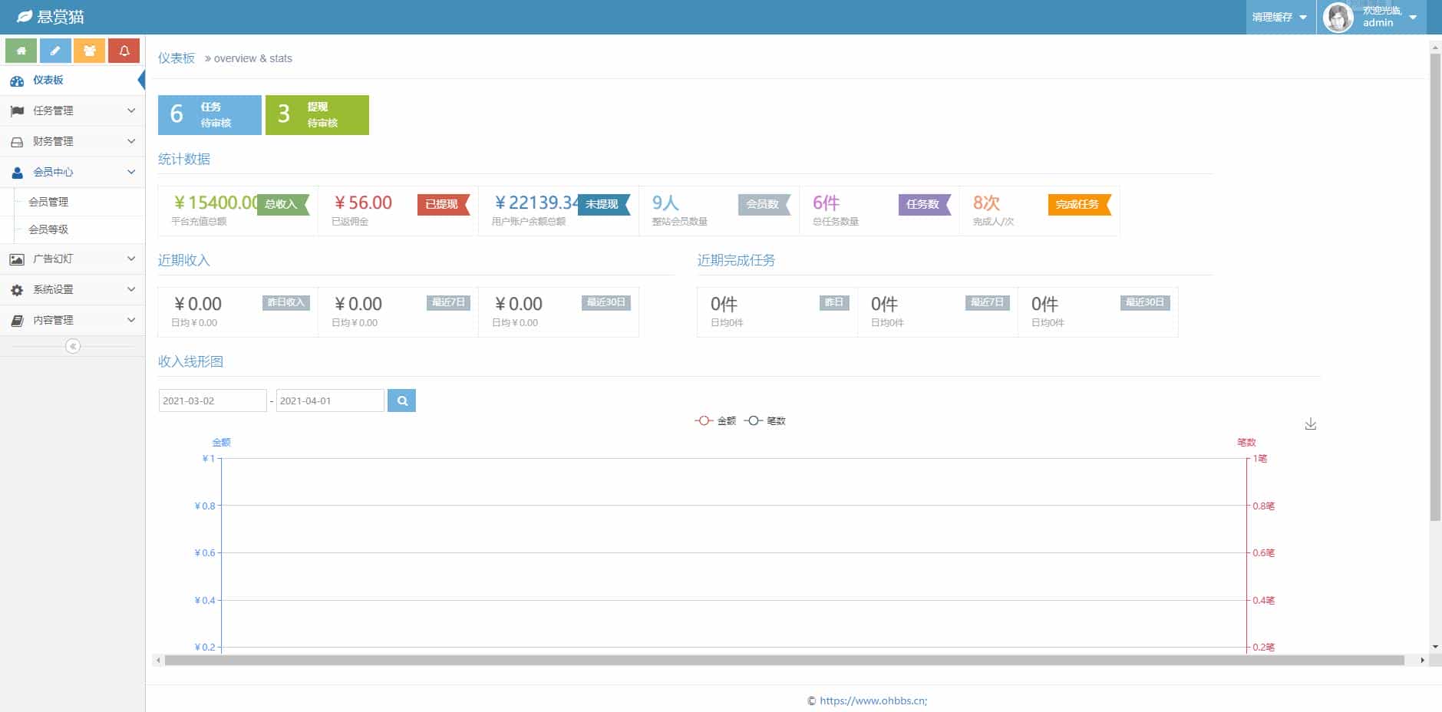
Task: Click the 收入线形图 section heading
Action: (x=190, y=361)
